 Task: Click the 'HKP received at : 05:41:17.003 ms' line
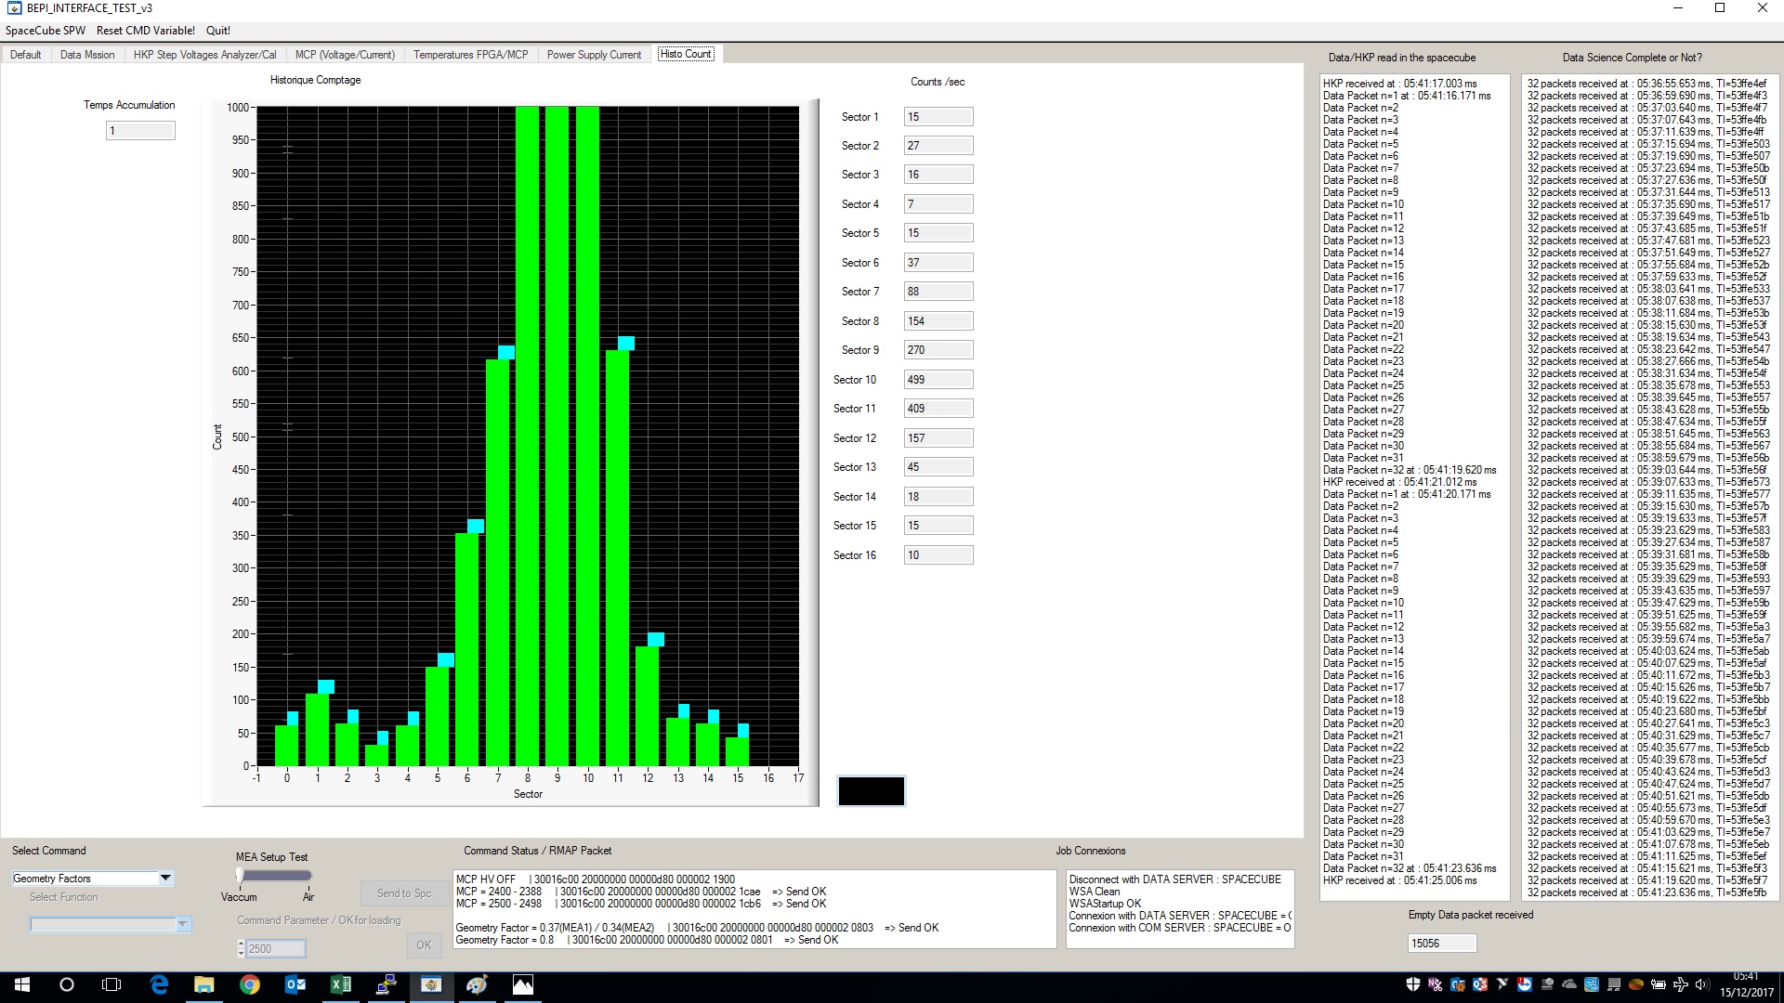pyautogui.click(x=1399, y=84)
